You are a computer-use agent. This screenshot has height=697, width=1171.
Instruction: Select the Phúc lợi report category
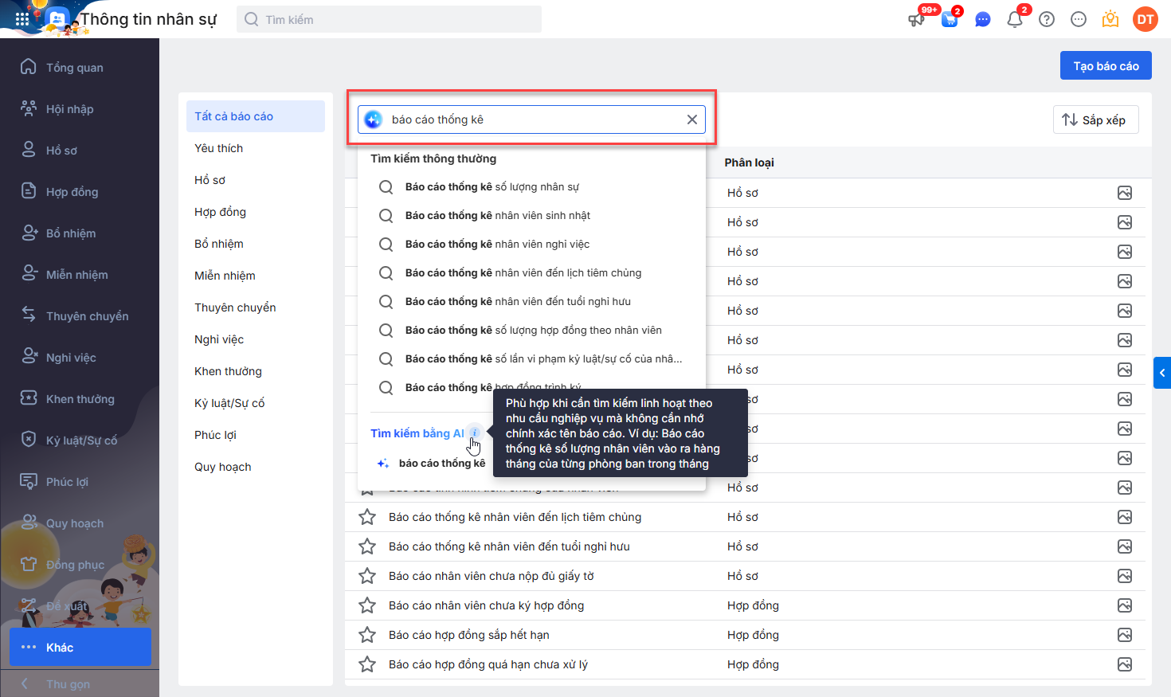[256, 435]
